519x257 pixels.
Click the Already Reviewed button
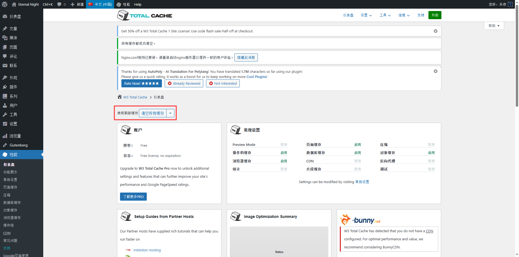(x=184, y=83)
